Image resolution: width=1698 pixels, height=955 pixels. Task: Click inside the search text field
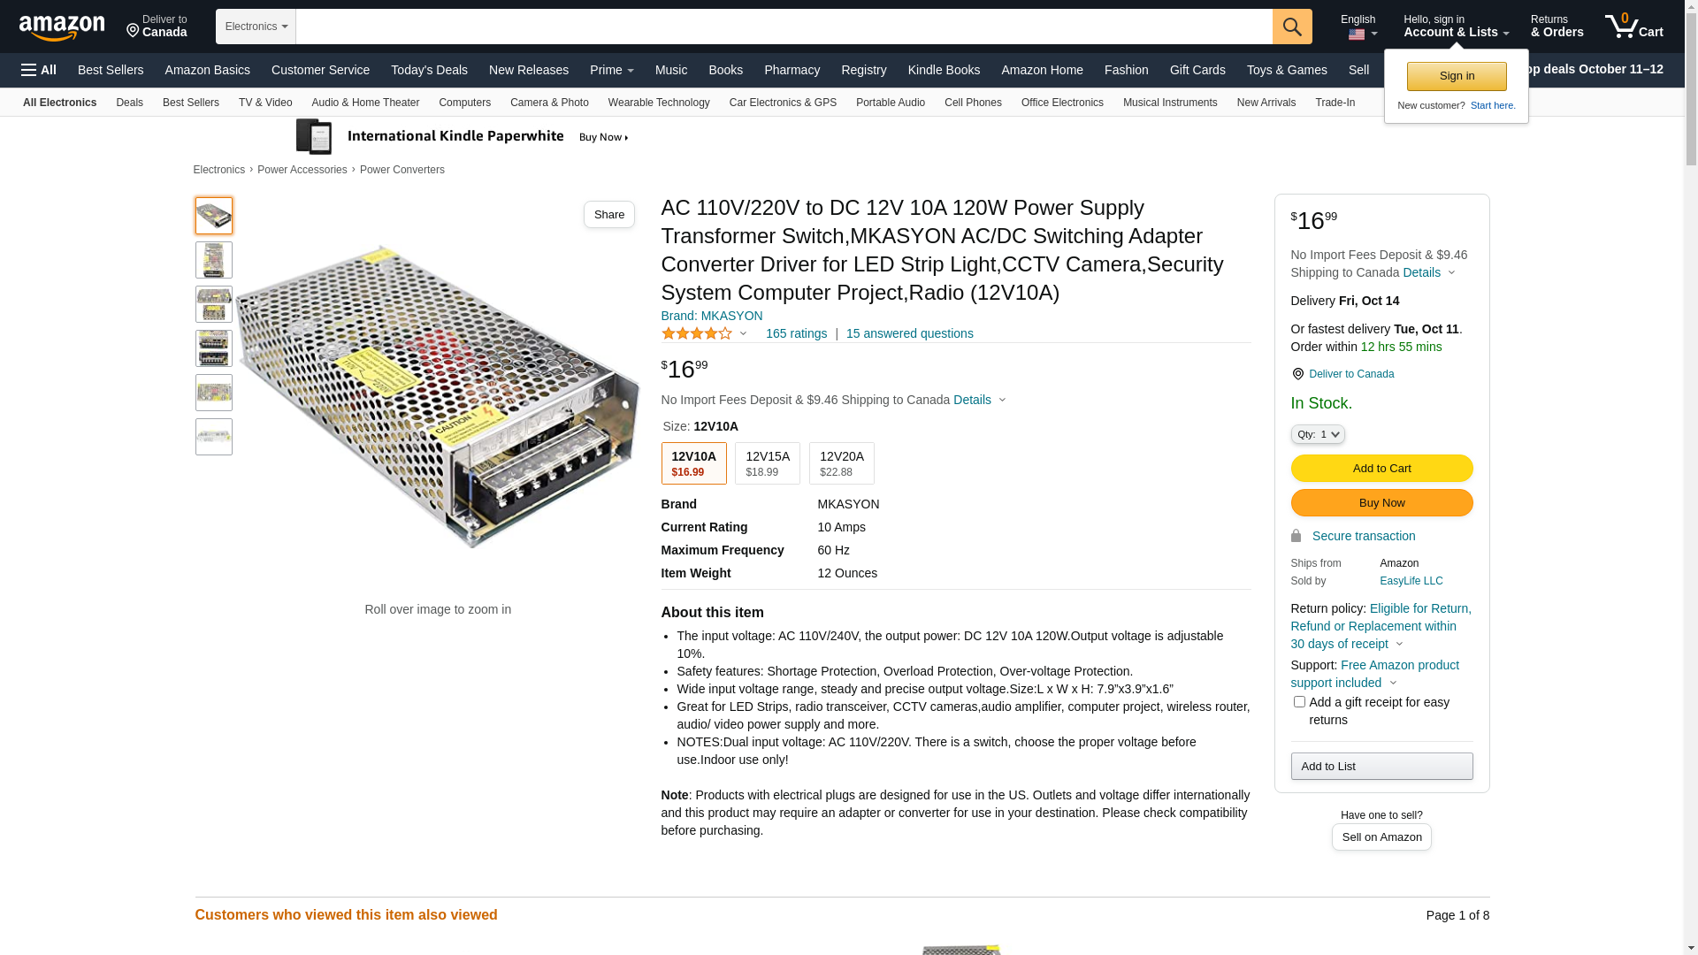pyautogui.click(x=784, y=27)
